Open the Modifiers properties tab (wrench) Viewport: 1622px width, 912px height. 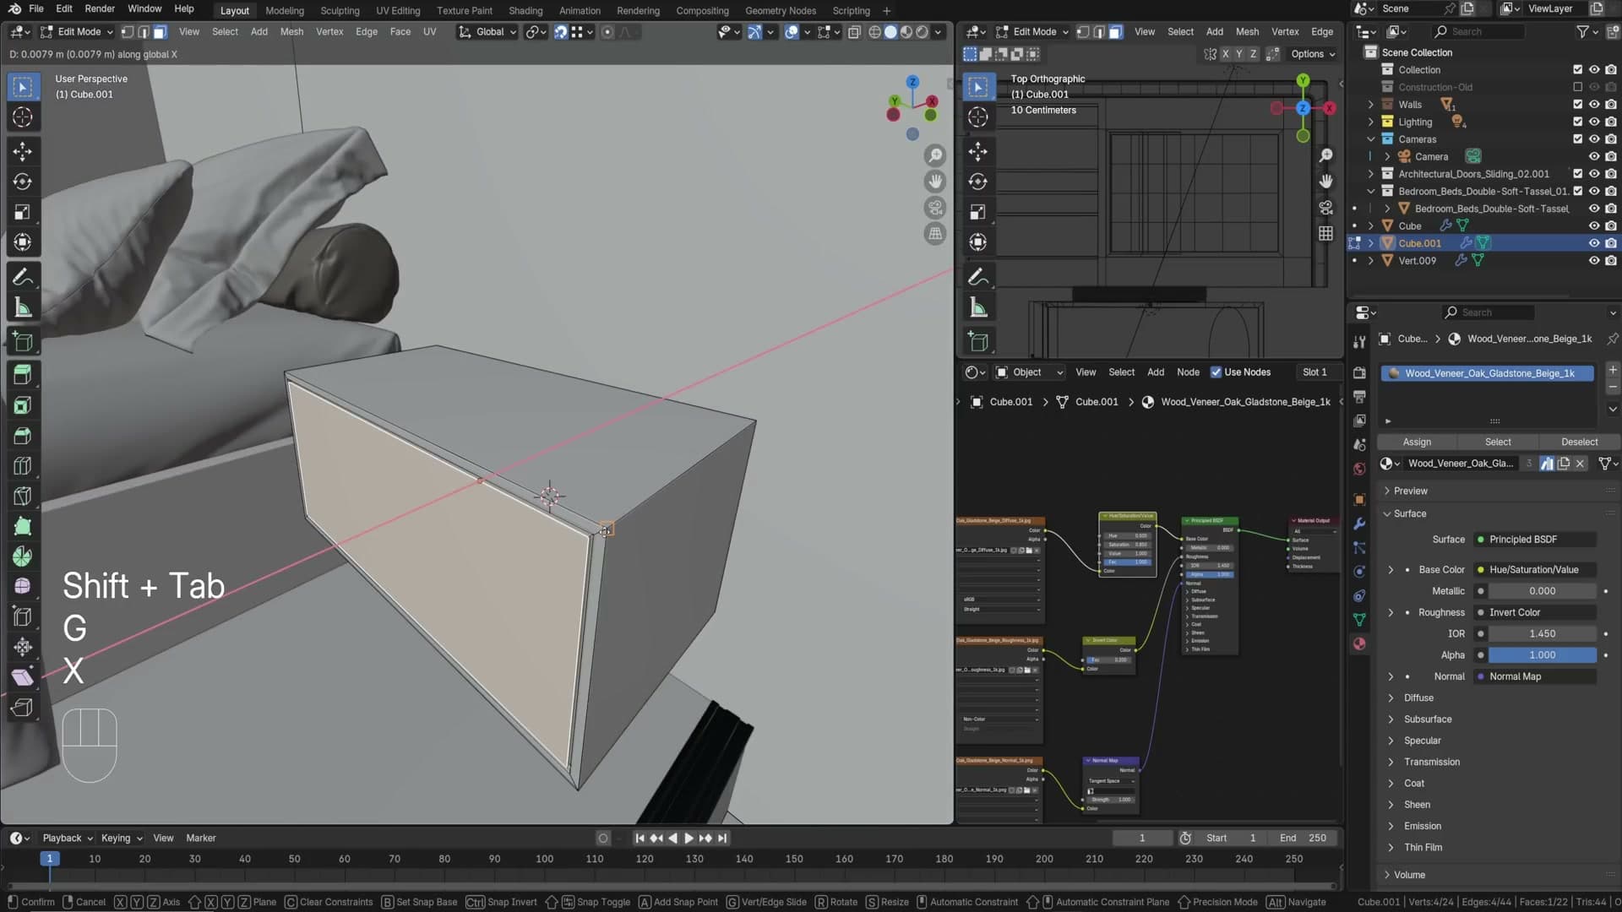point(1359,524)
